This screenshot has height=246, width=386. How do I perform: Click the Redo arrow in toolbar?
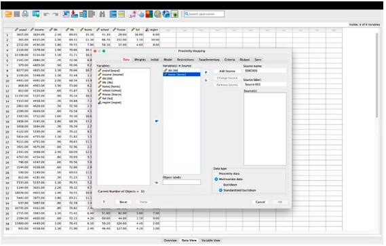(56, 14)
